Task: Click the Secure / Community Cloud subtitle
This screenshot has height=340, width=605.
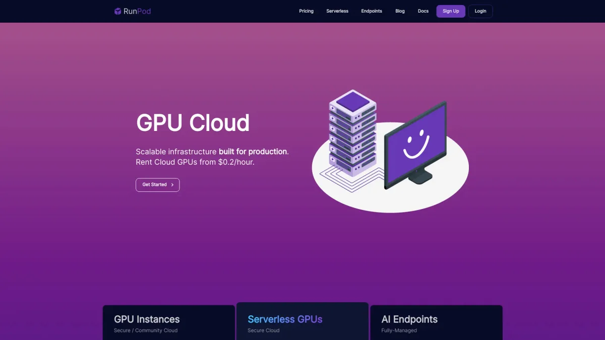Action: [146, 330]
